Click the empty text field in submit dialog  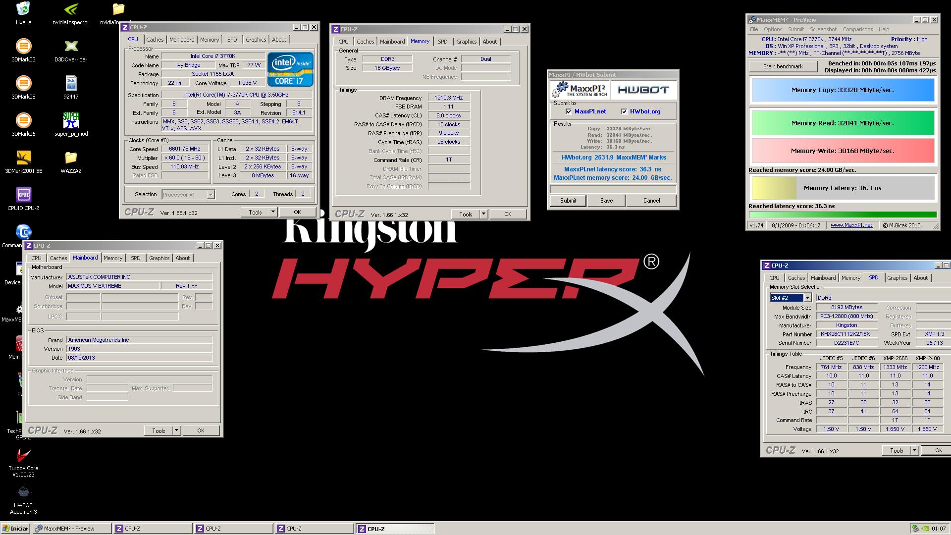click(x=613, y=189)
